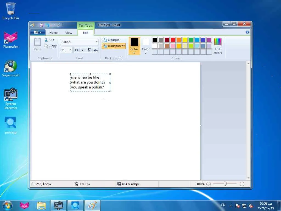This screenshot has height=211, width=281.
Task: Open the Customize Quick Access Toolbar dropdown
Action: [x=58, y=26]
